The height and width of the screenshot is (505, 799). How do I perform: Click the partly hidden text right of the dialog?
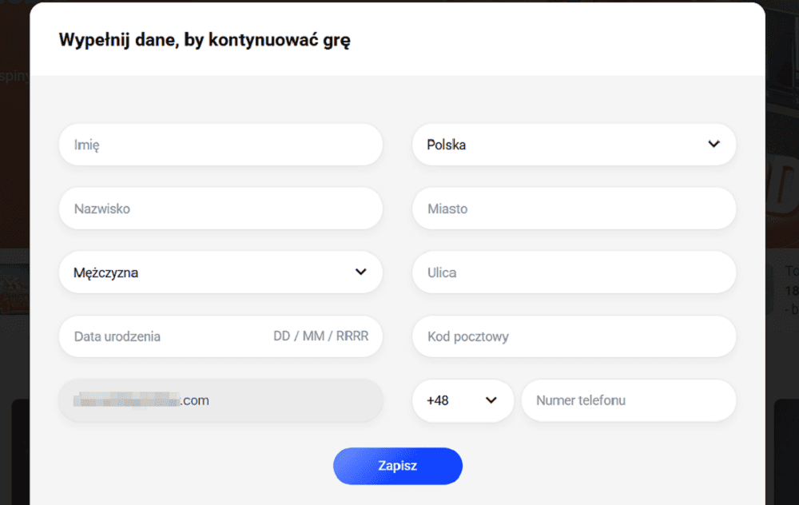789,289
